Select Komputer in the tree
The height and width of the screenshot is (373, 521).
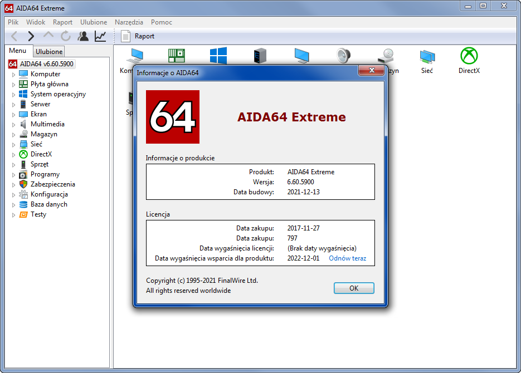click(x=45, y=74)
